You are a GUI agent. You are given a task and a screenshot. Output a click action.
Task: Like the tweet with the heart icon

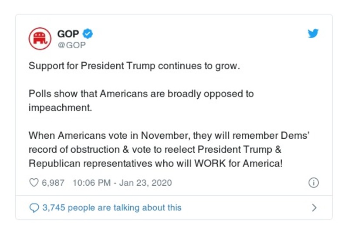pos(34,183)
